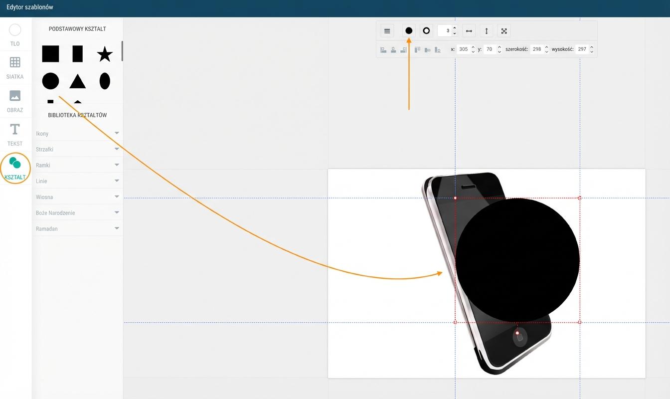This screenshot has width=670, height=399.
Task: Open the hamburger layer menu in toolbar
Action: point(387,31)
